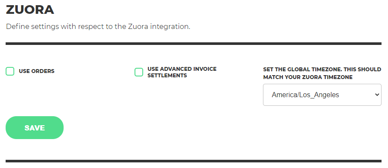Click the Zuora integration description text
The height and width of the screenshot is (168, 388).
98,27
